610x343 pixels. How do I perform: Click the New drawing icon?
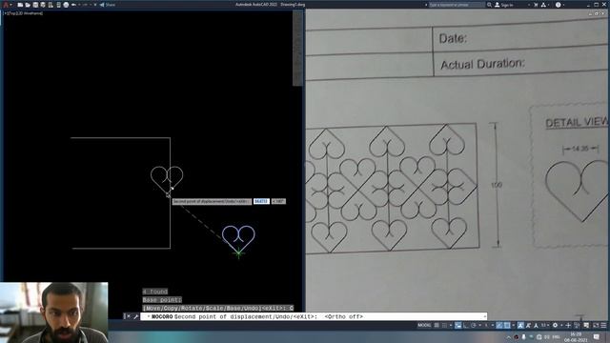(x=20, y=5)
